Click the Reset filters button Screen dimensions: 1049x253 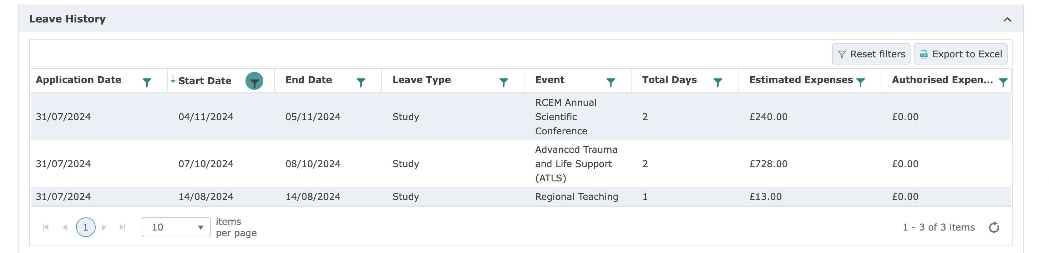[871, 54]
